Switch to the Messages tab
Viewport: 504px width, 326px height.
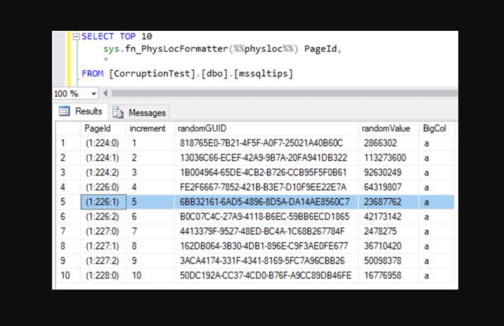pyautogui.click(x=139, y=112)
